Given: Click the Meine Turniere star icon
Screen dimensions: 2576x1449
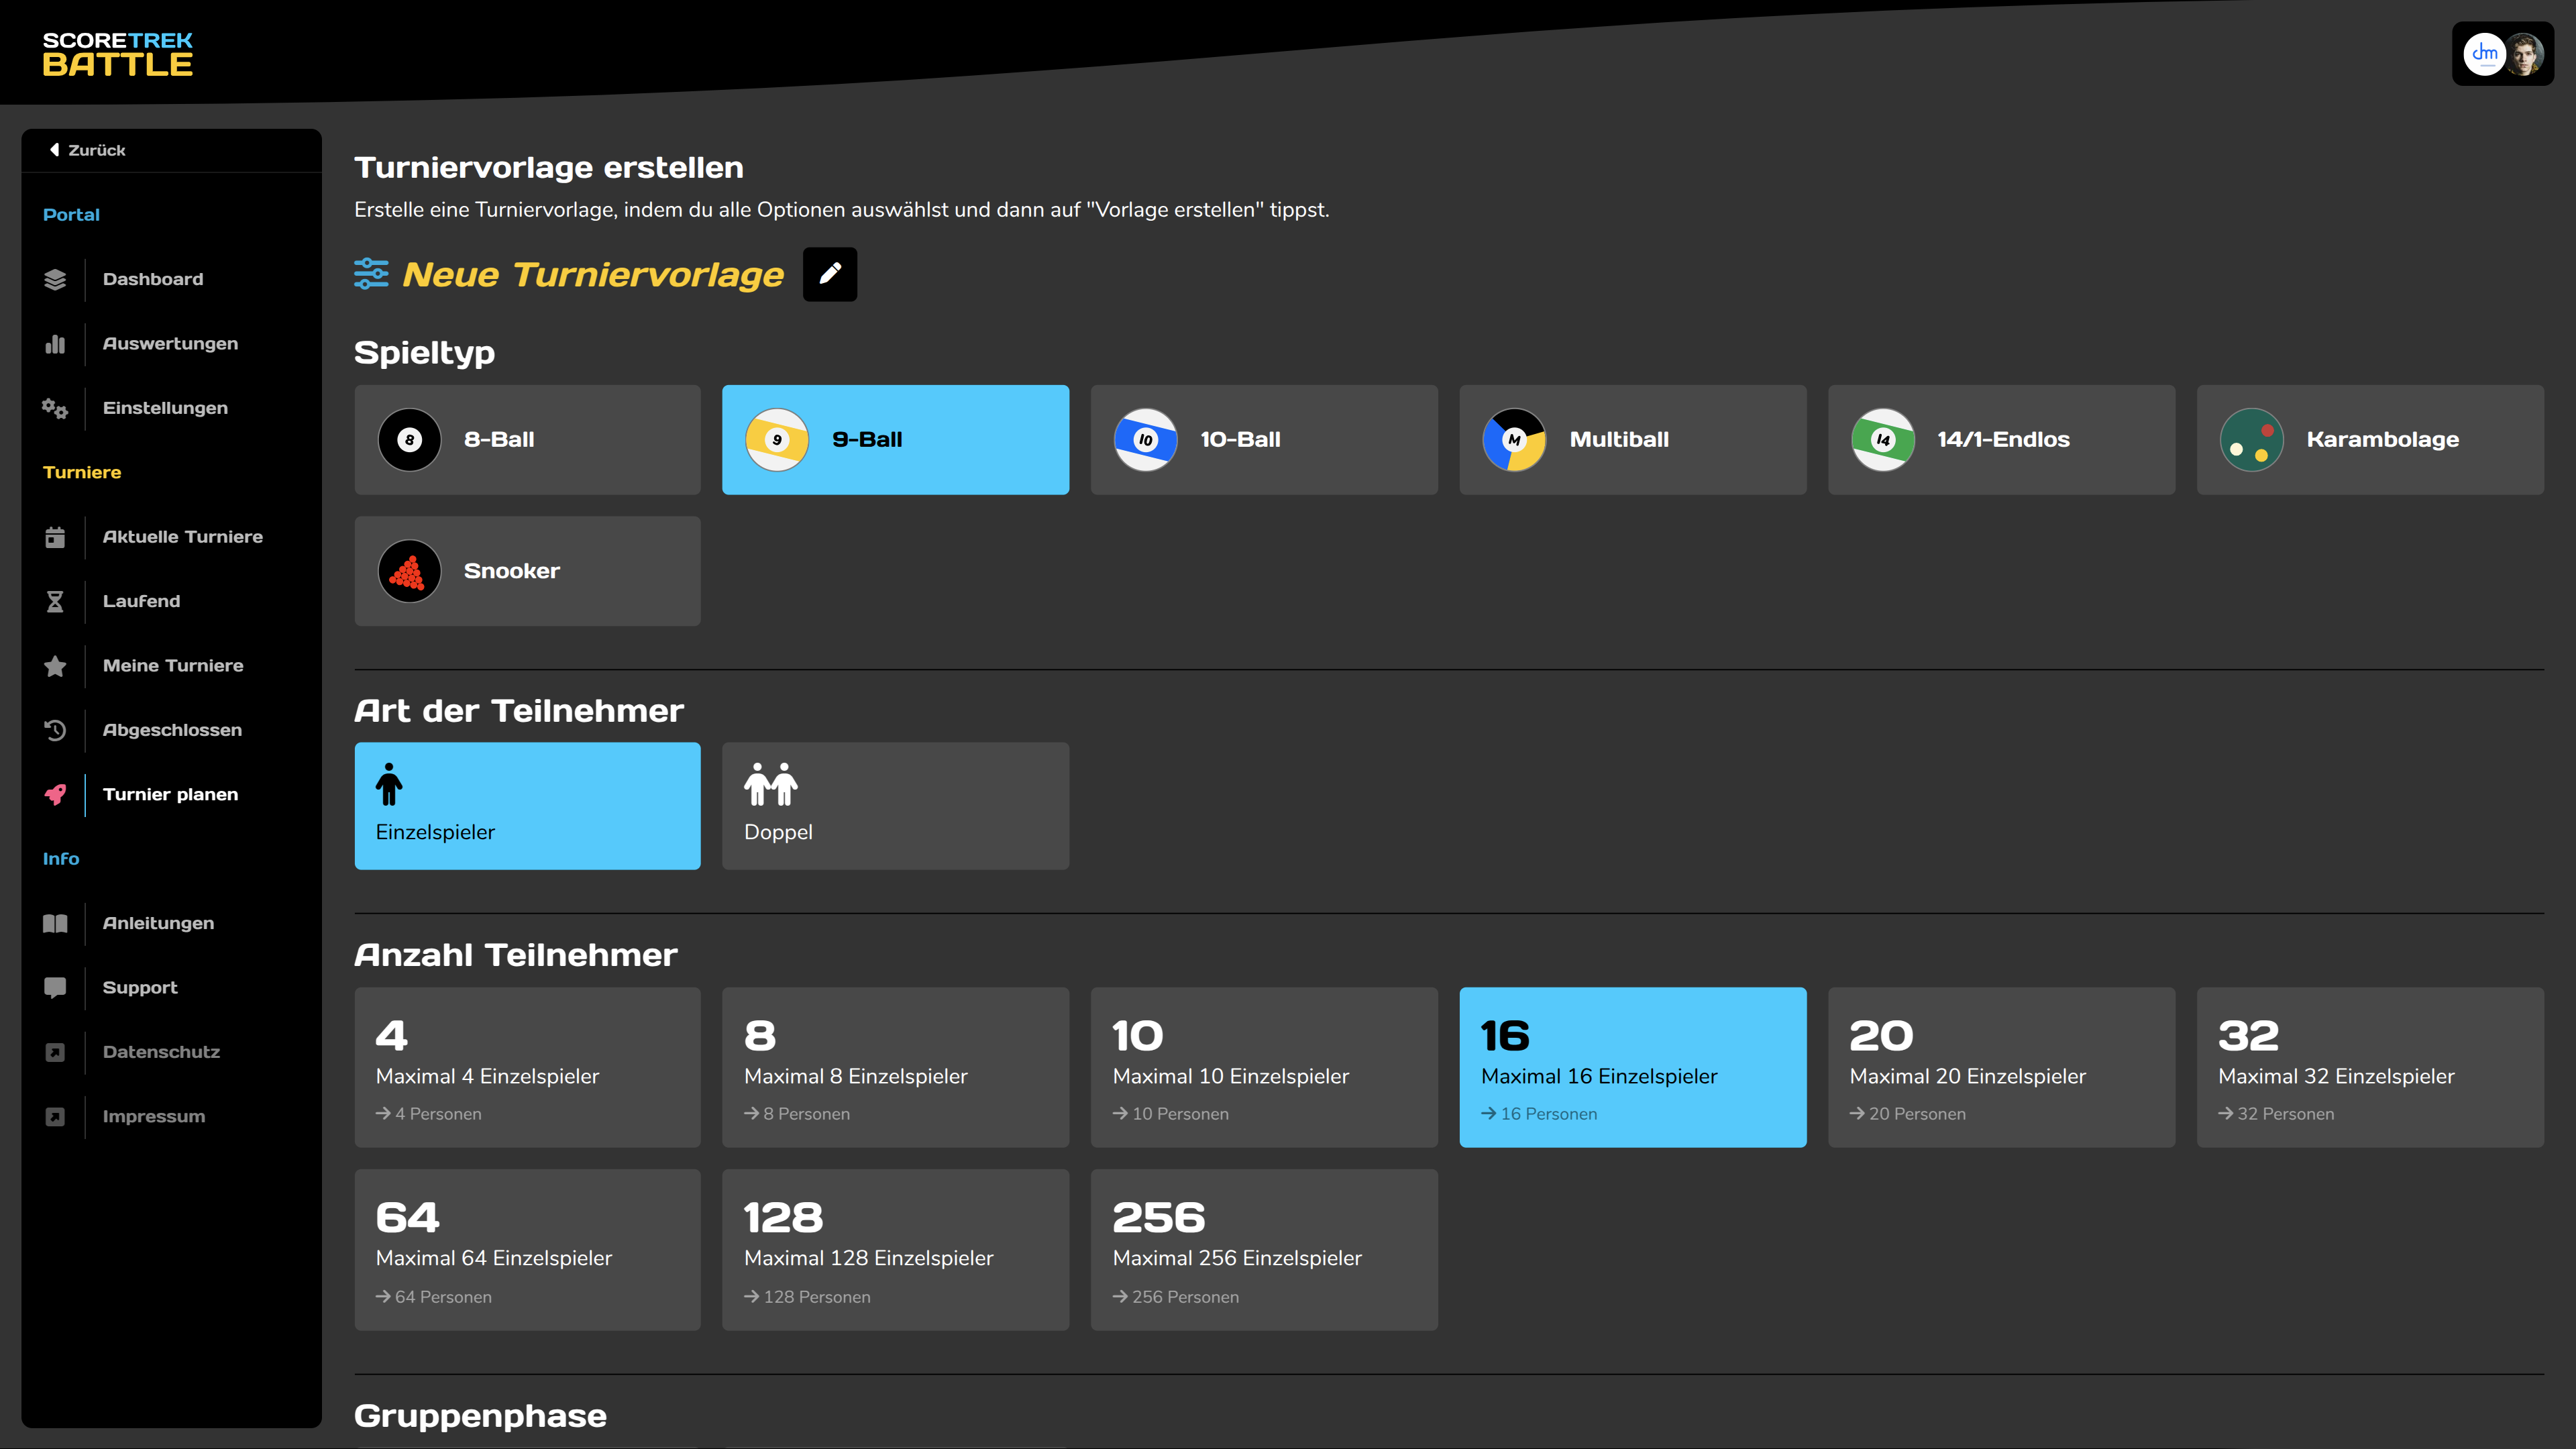Looking at the screenshot, I should [x=55, y=666].
